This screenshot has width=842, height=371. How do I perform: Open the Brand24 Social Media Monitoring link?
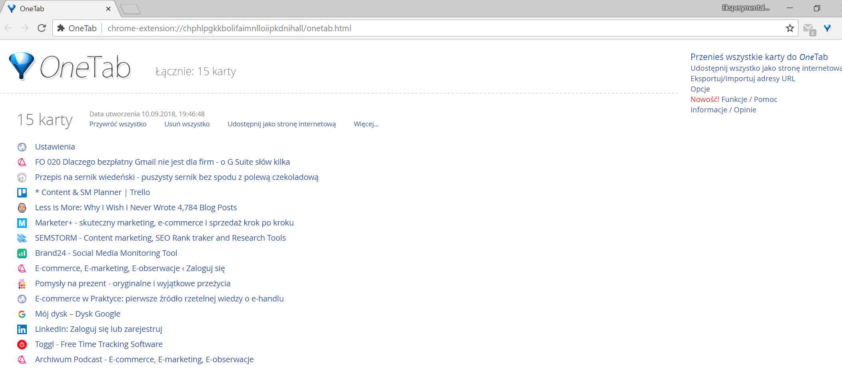pos(106,253)
